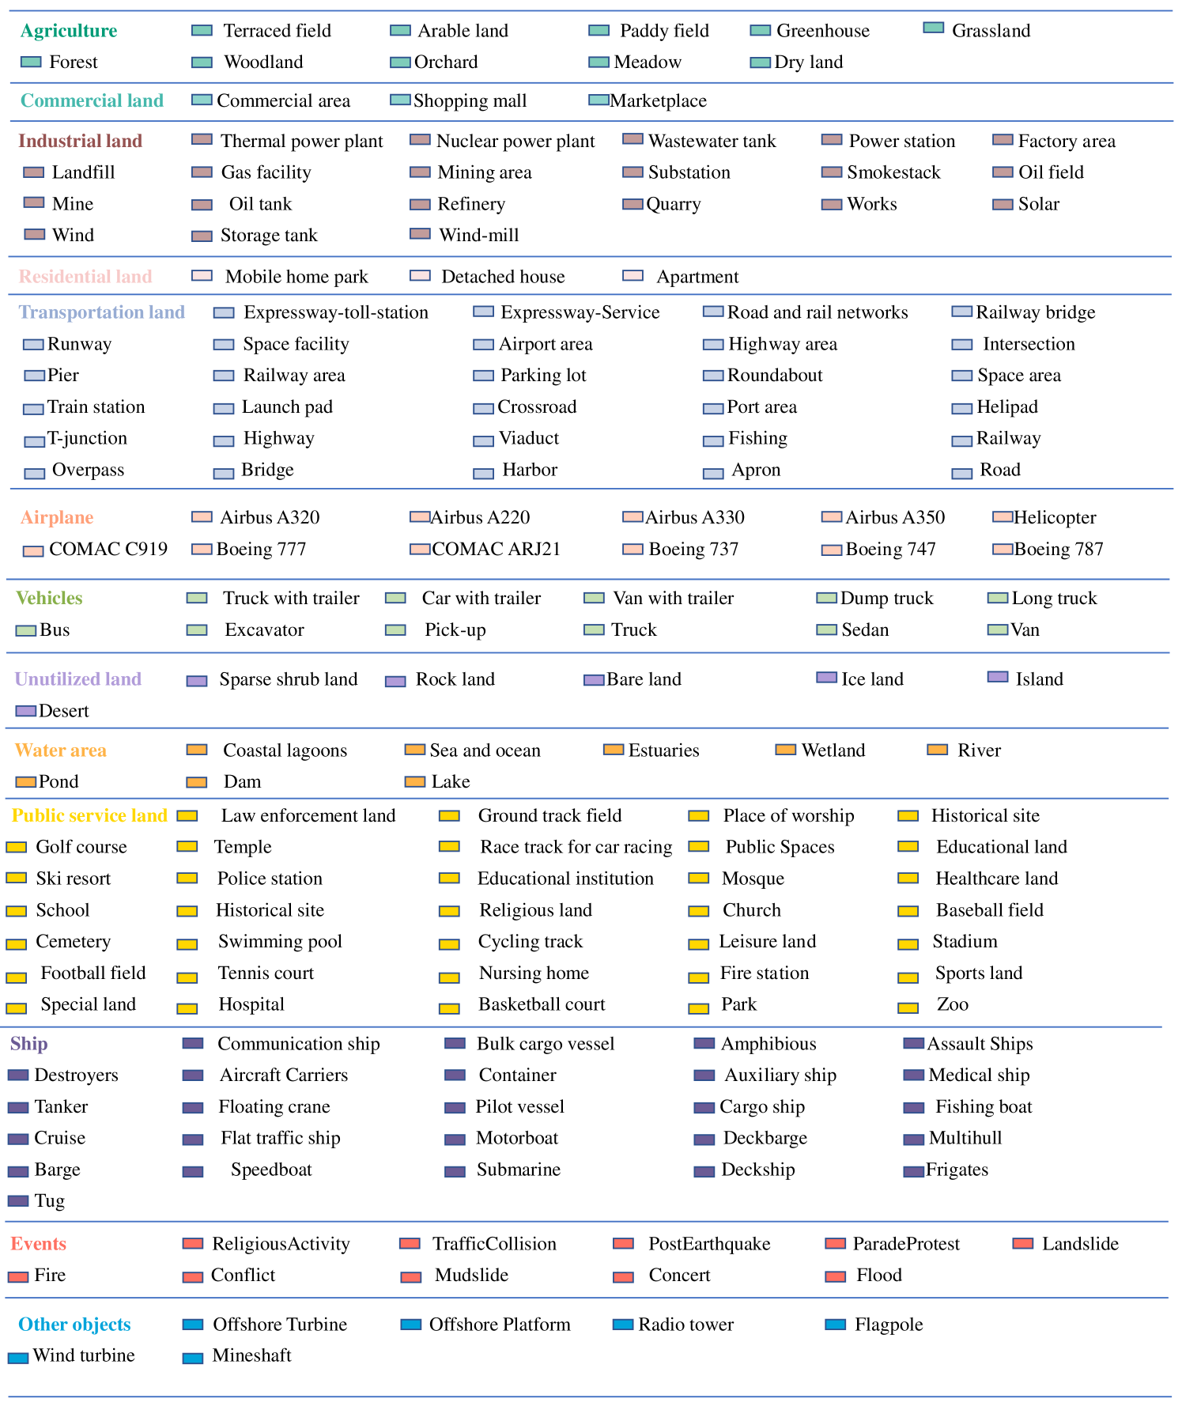Select the swatch beside Wastewater tank
The image size is (1182, 1410).
(x=633, y=139)
